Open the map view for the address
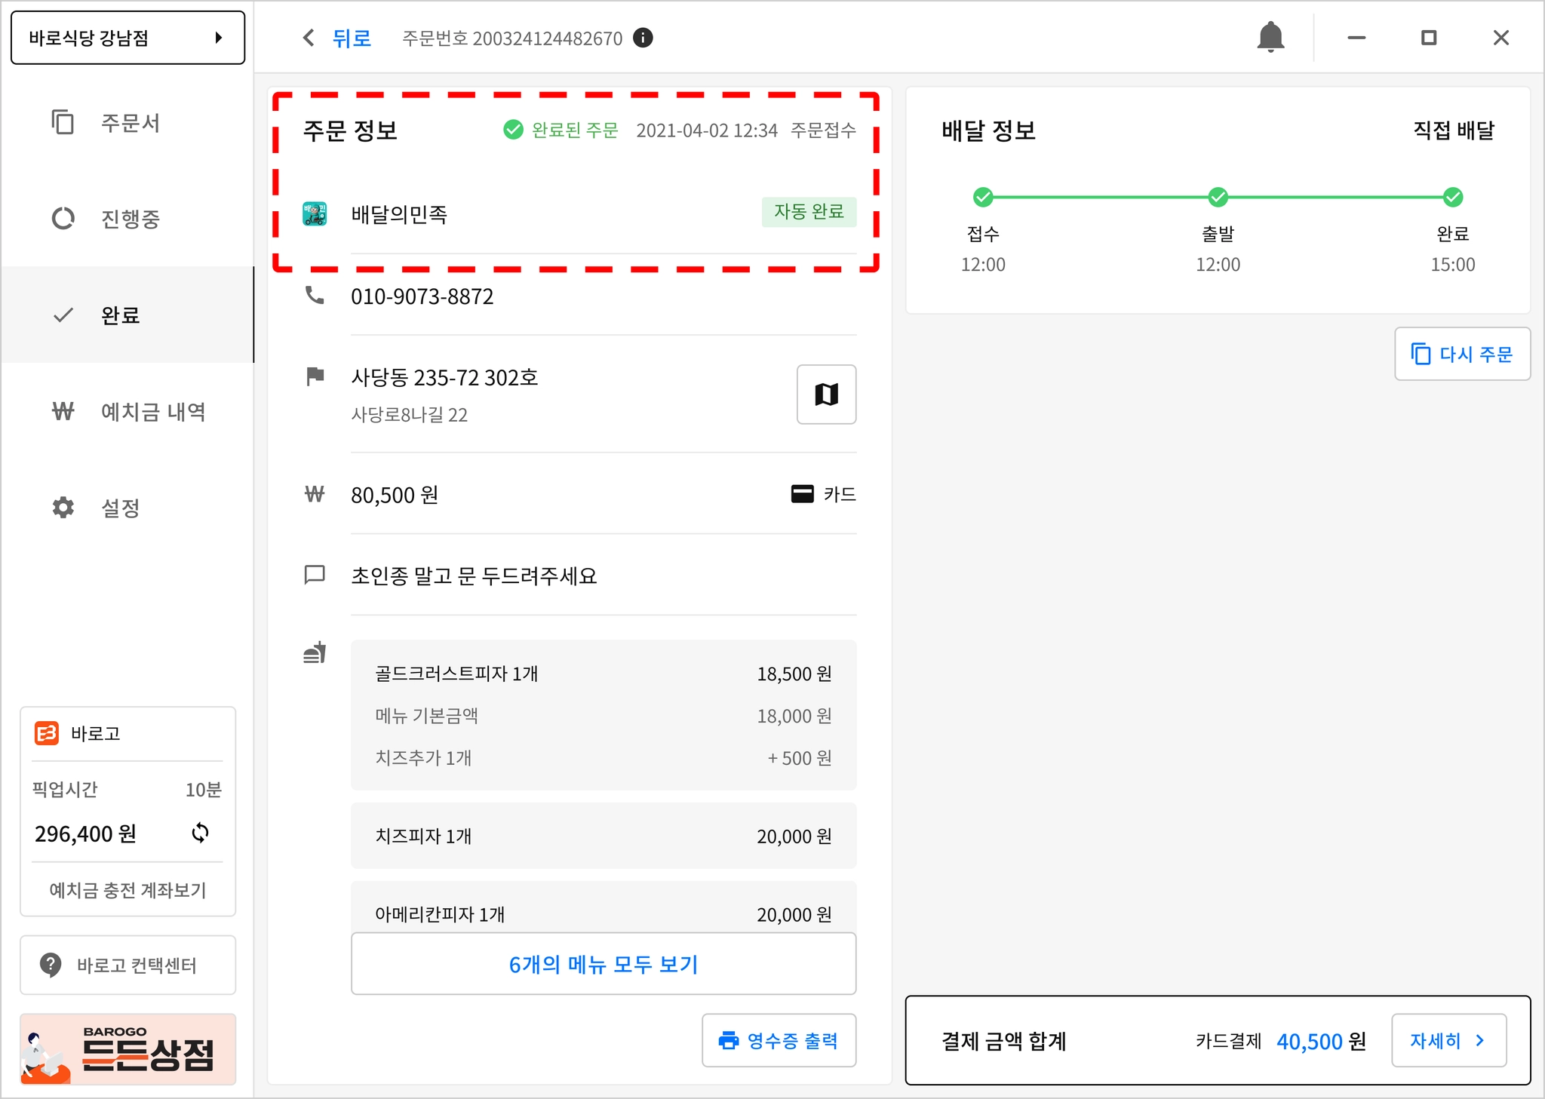 click(826, 394)
